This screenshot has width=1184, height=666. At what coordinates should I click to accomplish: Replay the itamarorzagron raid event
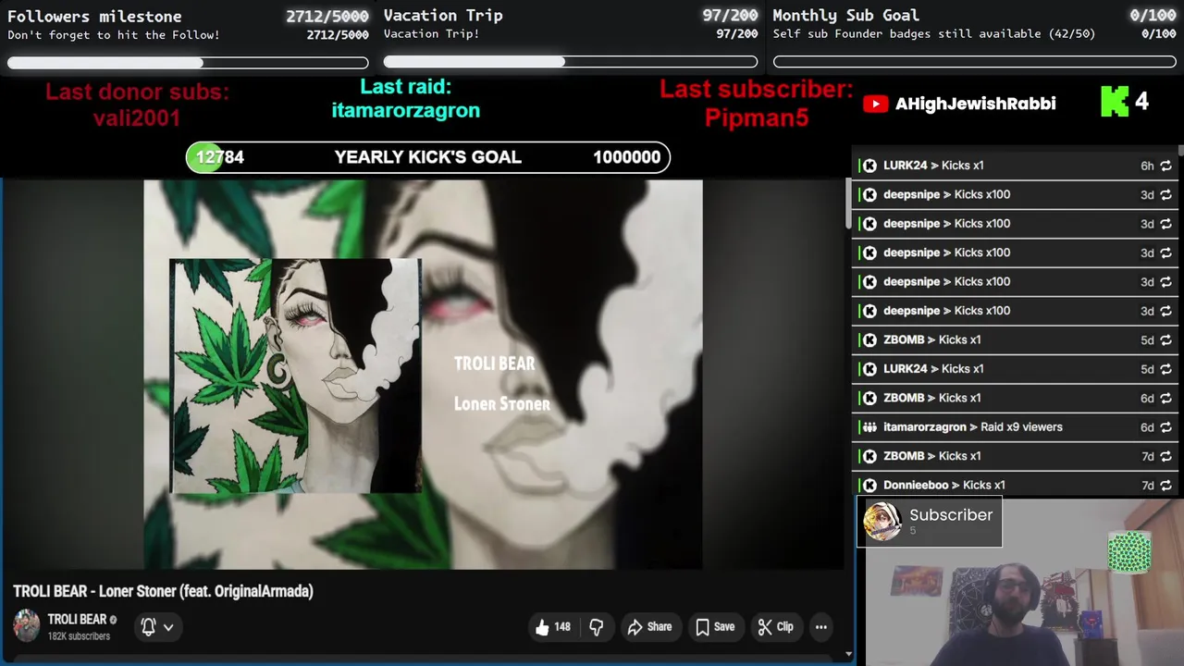click(1165, 427)
